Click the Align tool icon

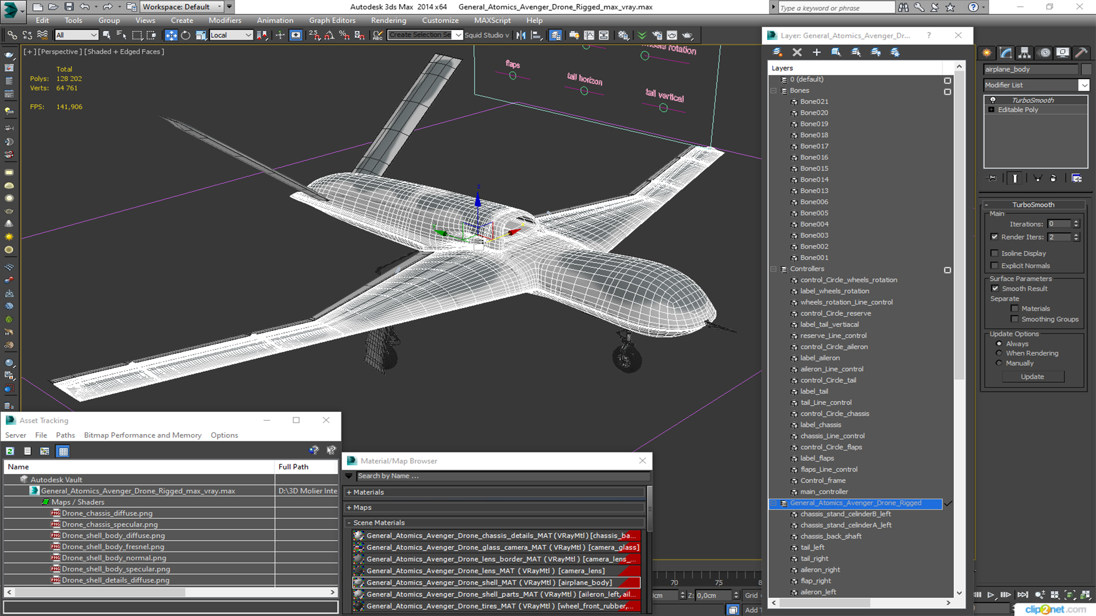(x=536, y=35)
